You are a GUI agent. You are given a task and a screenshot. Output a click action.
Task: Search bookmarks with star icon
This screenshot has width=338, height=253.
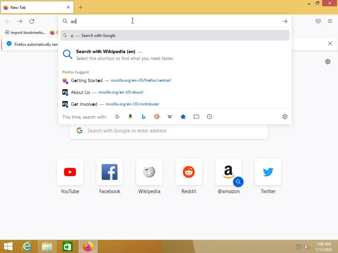click(x=183, y=117)
